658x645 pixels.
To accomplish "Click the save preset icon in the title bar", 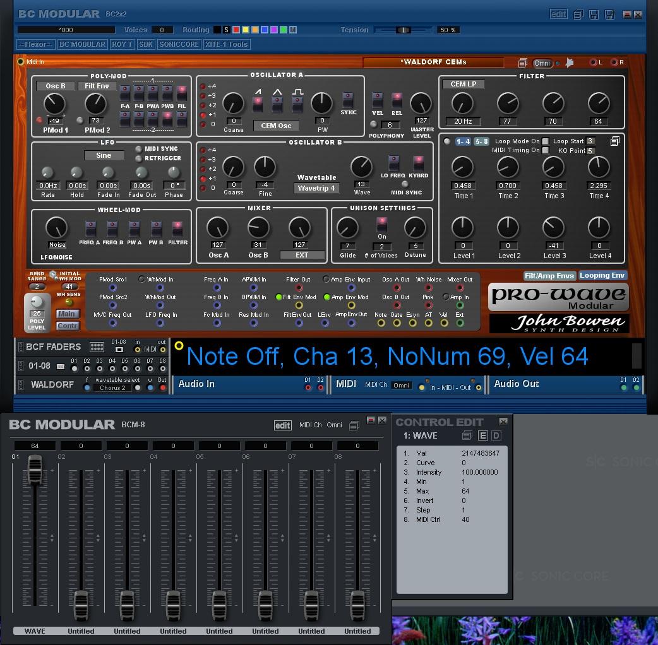I will pyautogui.click(x=594, y=14).
